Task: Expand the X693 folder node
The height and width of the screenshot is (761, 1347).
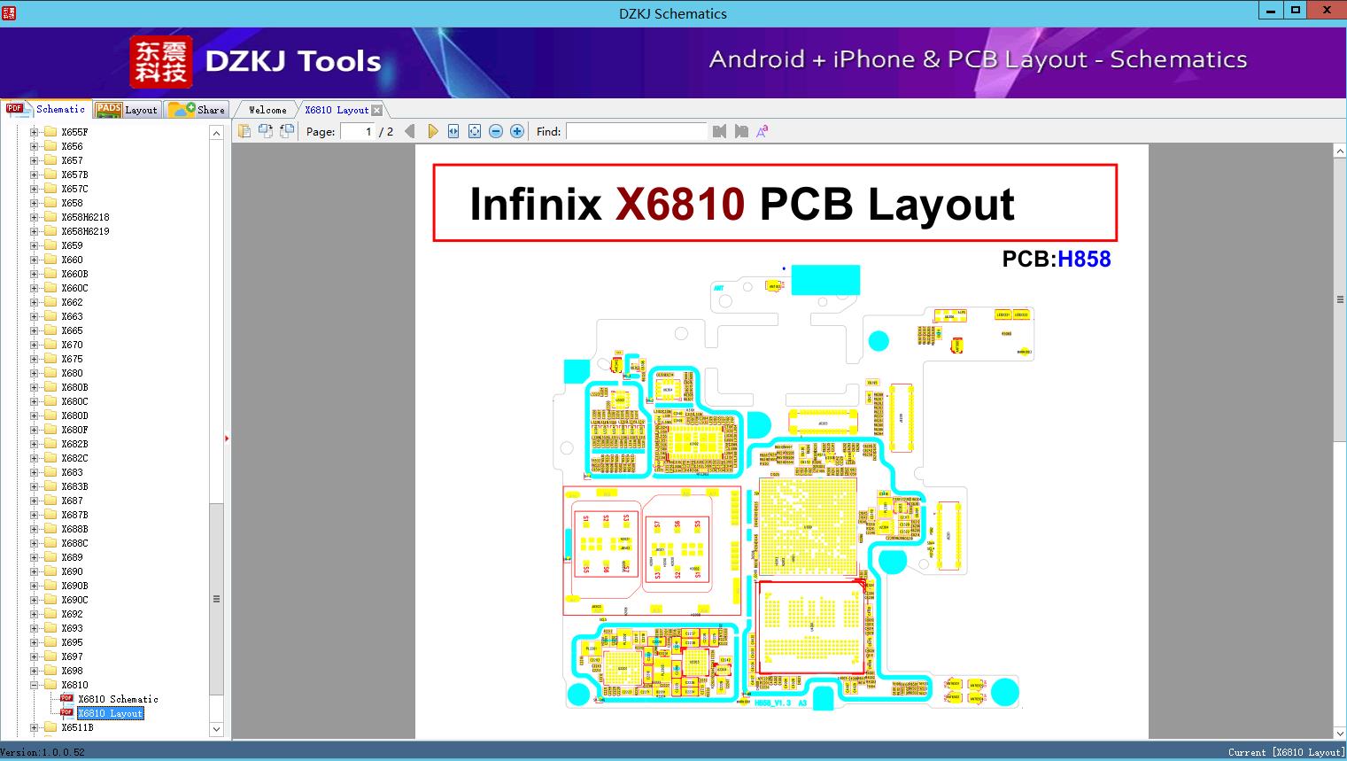Action: 35,628
